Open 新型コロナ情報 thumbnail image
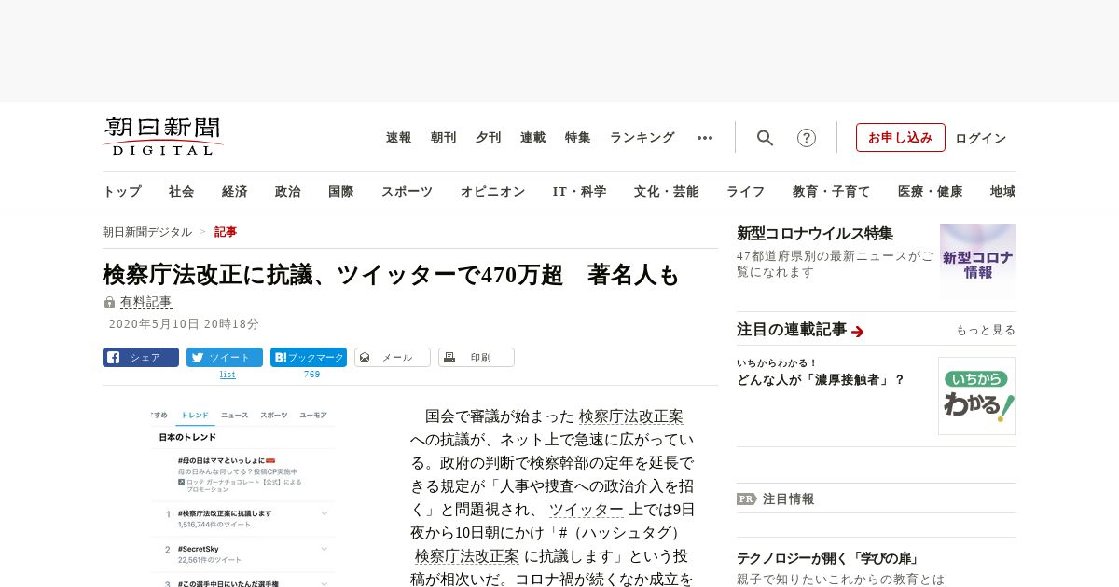This screenshot has width=1119, height=587. tap(978, 261)
